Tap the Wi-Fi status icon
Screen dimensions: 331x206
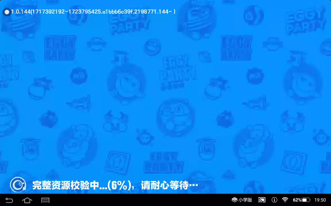click(x=285, y=200)
